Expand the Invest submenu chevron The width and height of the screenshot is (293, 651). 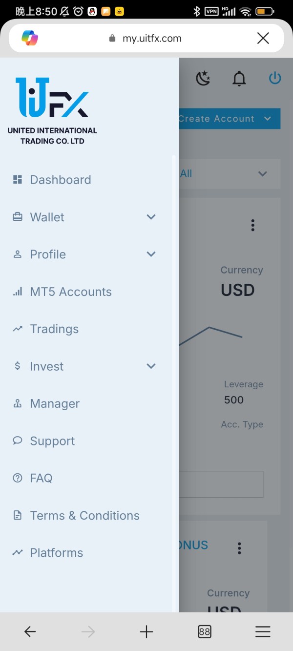(x=151, y=366)
